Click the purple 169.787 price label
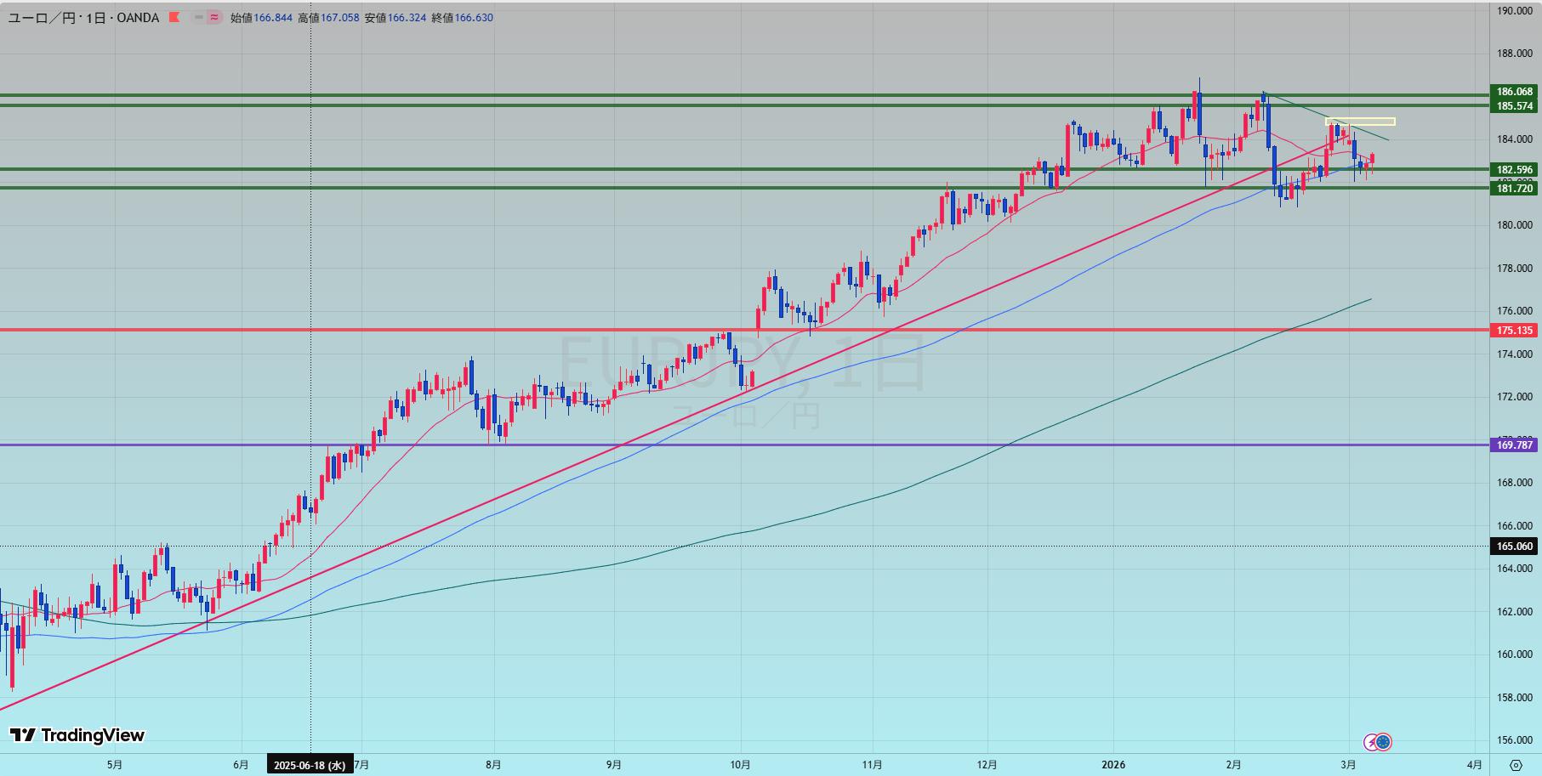The width and height of the screenshot is (1542, 776). 1514,445
